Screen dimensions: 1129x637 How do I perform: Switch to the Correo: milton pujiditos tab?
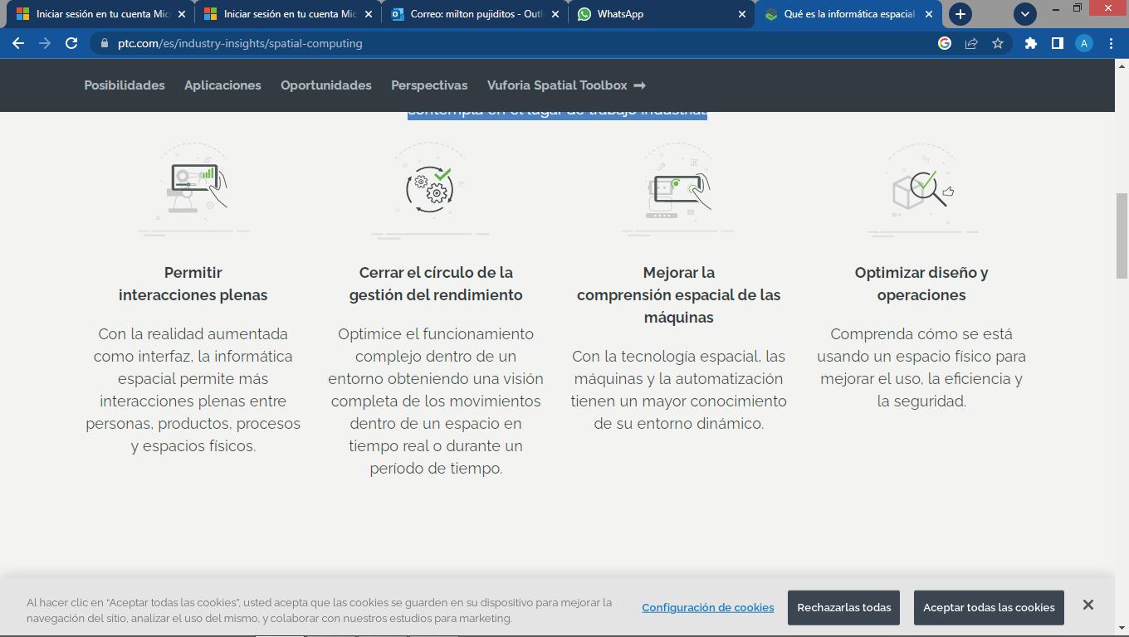click(474, 14)
